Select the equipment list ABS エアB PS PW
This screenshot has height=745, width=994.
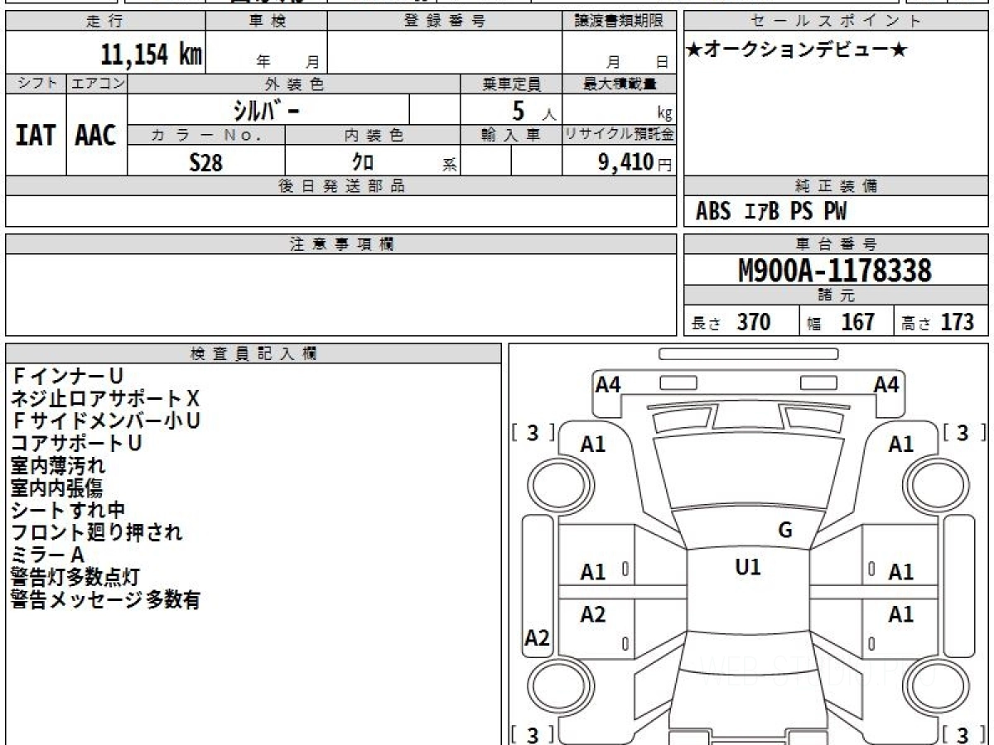coord(771,212)
